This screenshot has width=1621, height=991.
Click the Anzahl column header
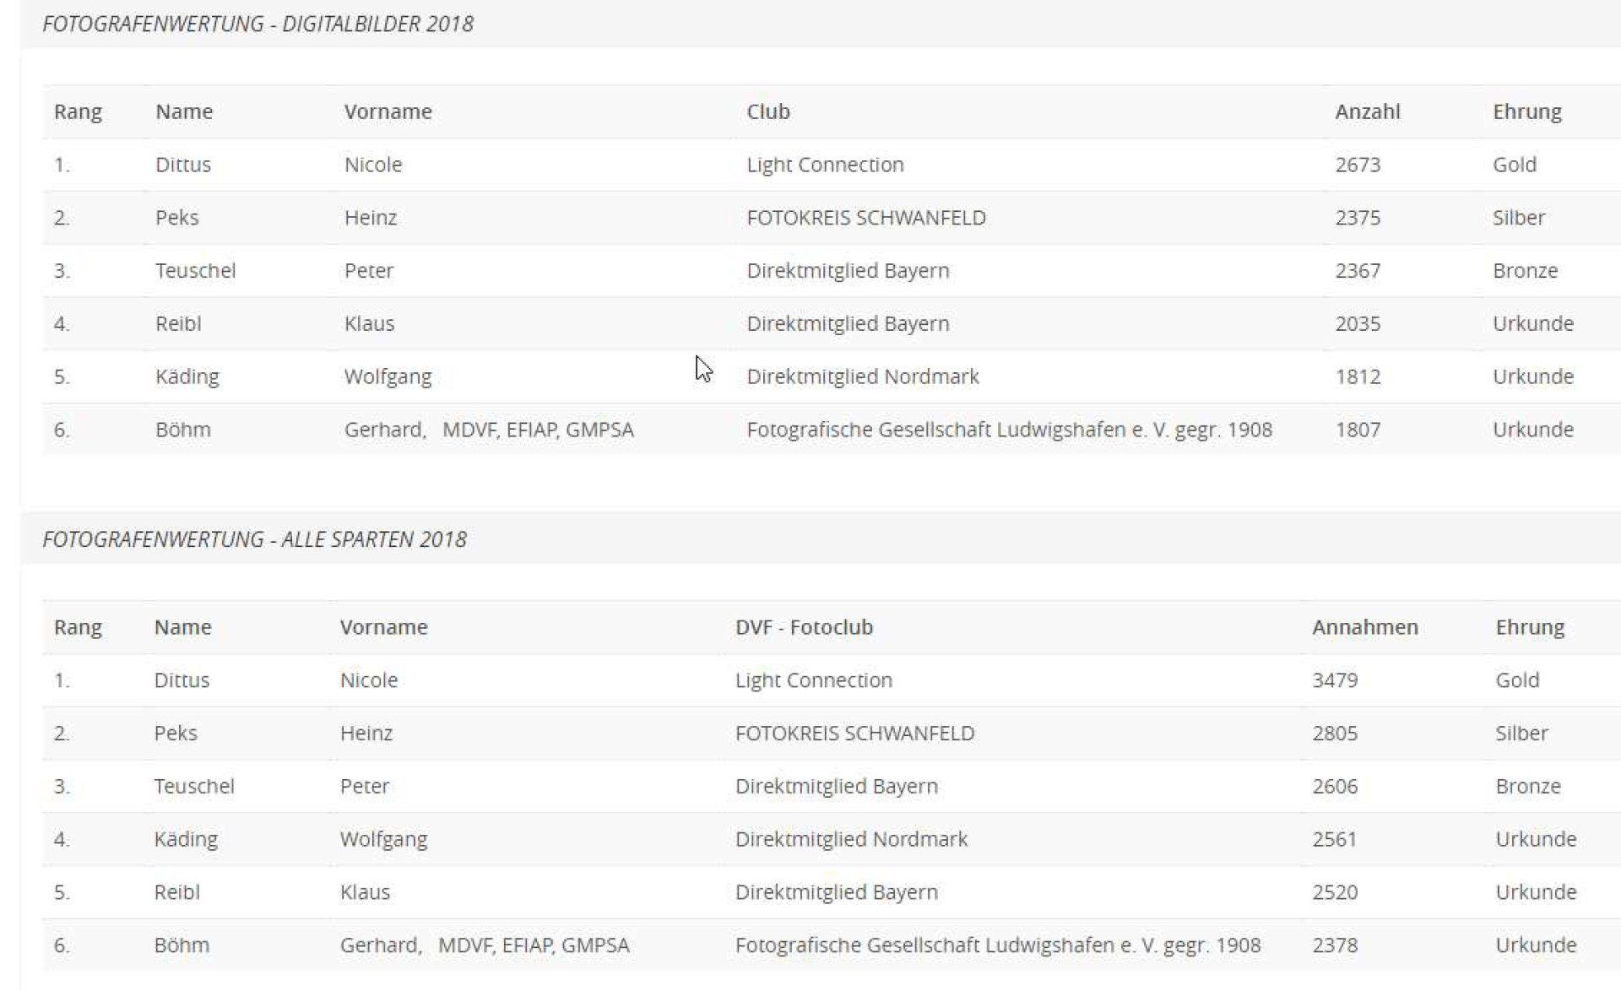tap(1367, 111)
